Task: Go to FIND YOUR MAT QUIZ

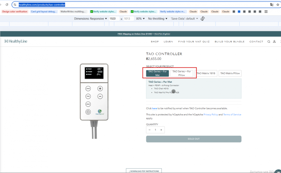Action: (x=194, y=42)
